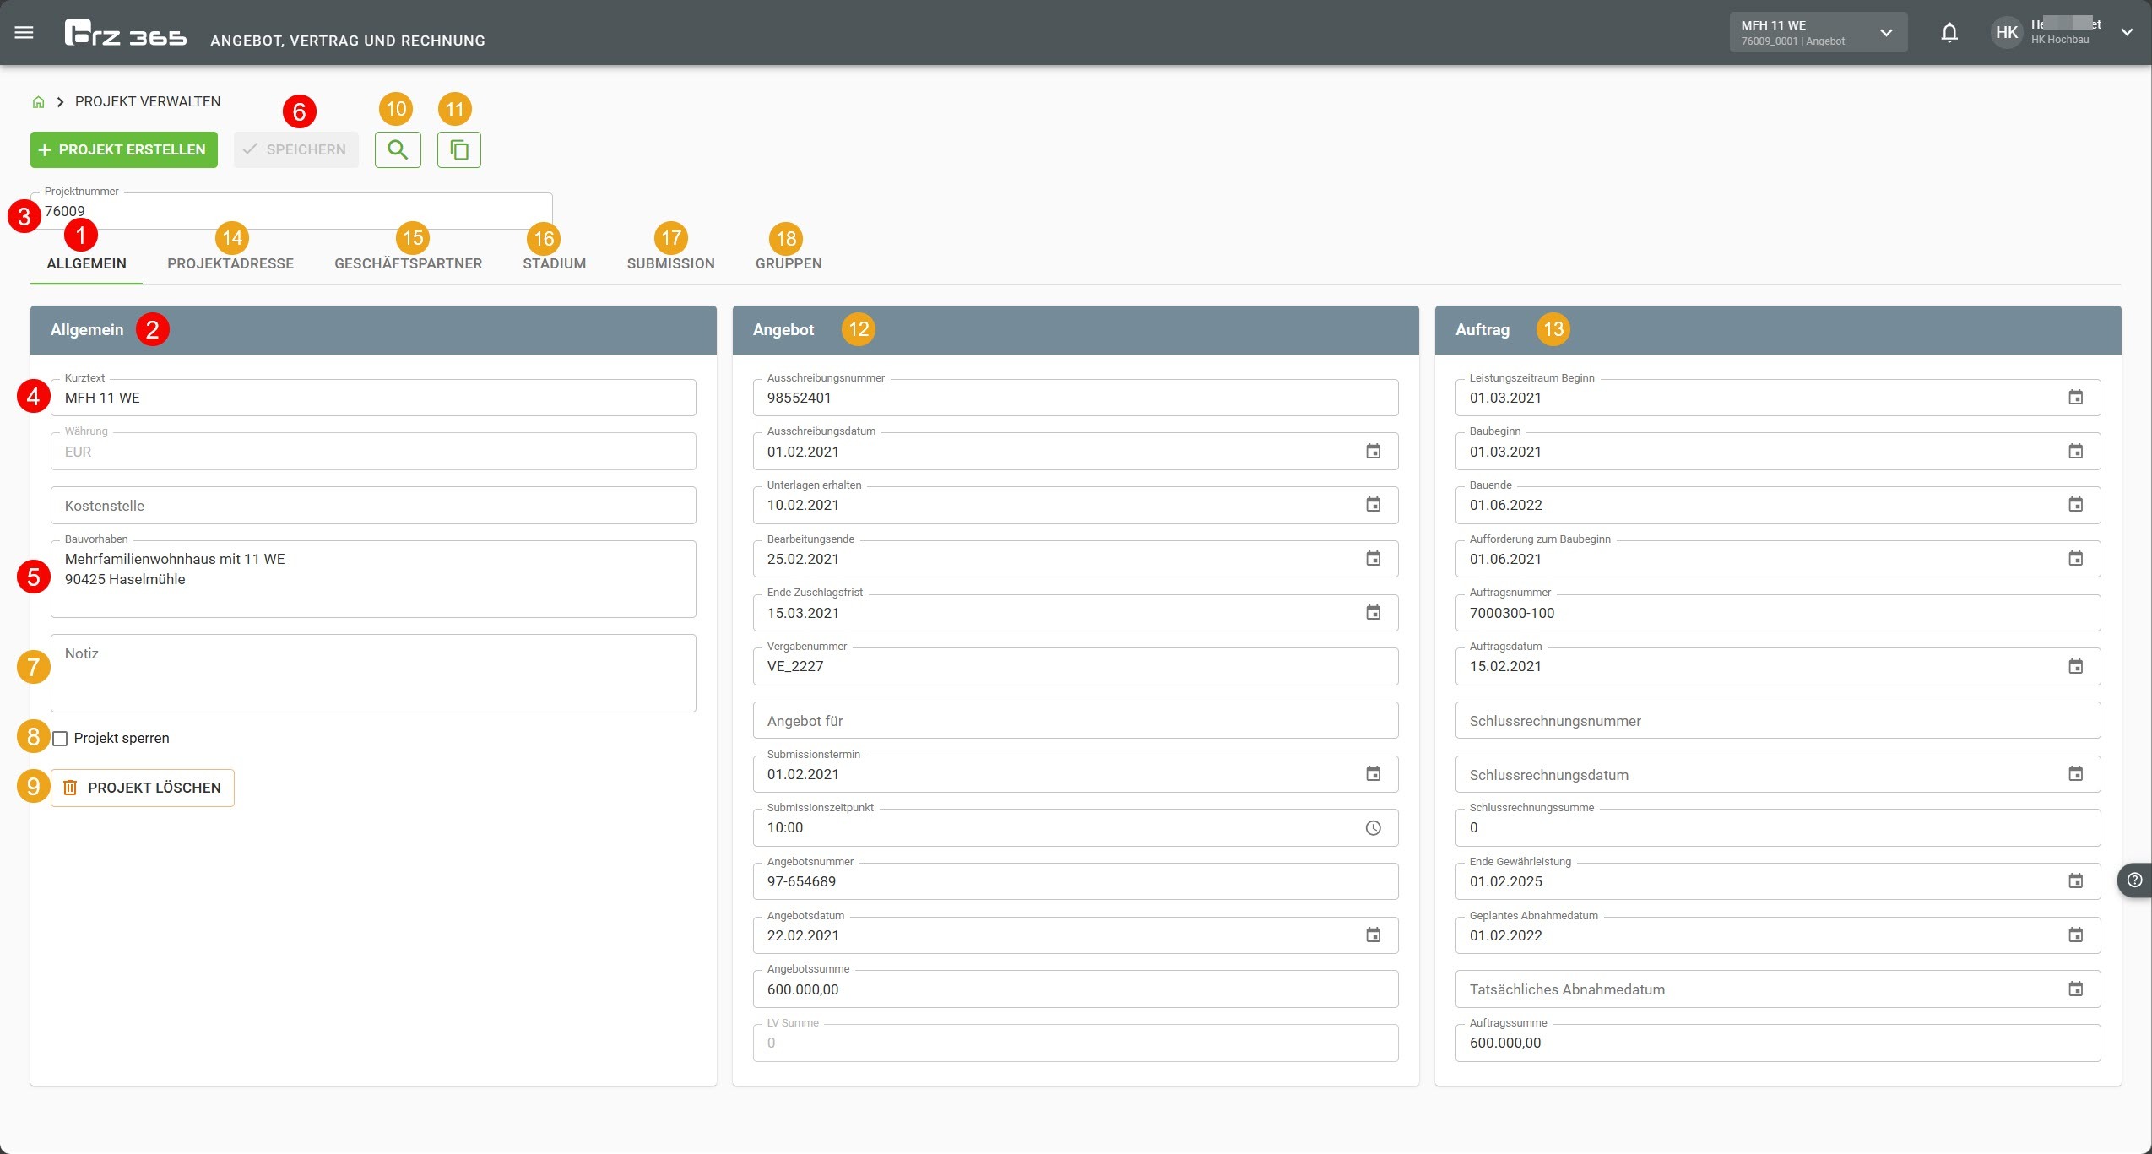Expand the user account menu chevron

2127,33
